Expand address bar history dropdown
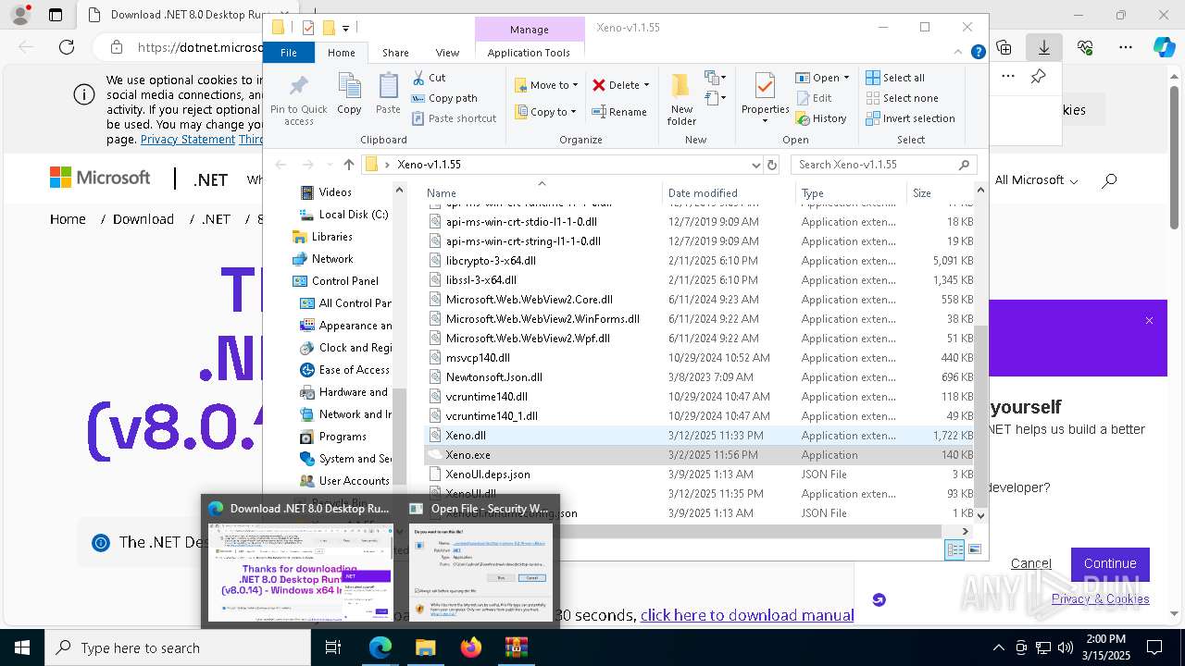 pyautogui.click(x=755, y=165)
